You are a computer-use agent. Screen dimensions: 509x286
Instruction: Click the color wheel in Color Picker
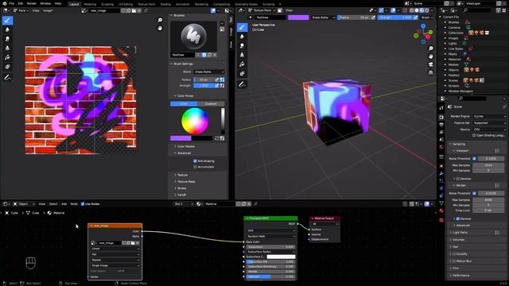point(195,122)
